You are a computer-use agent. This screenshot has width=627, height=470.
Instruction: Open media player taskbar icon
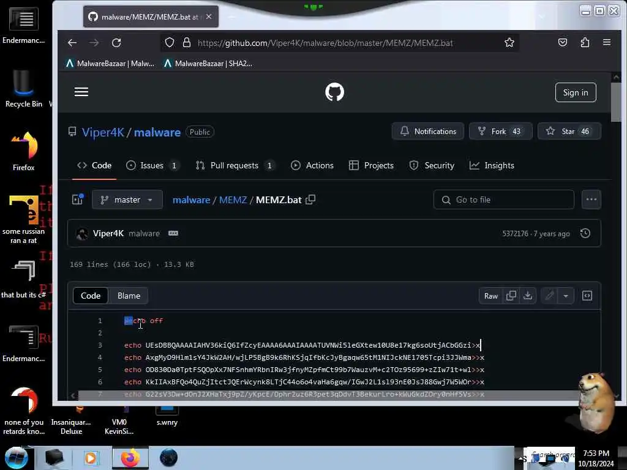pos(91,458)
